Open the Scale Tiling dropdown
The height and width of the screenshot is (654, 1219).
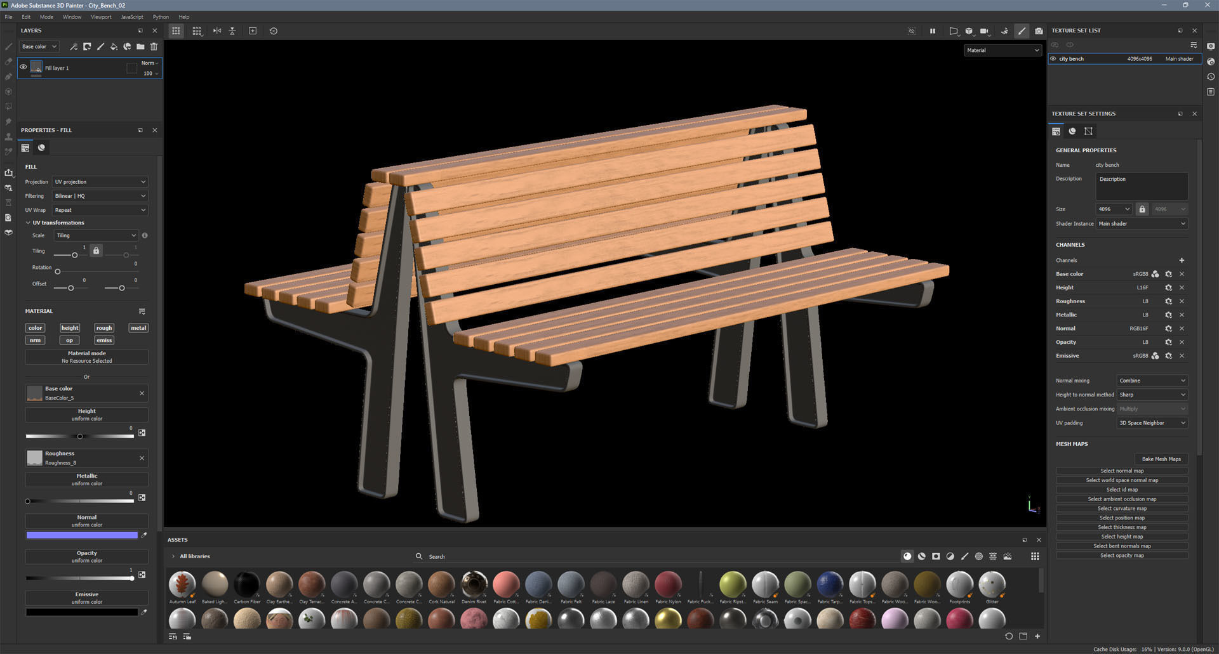[x=96, y=235]
